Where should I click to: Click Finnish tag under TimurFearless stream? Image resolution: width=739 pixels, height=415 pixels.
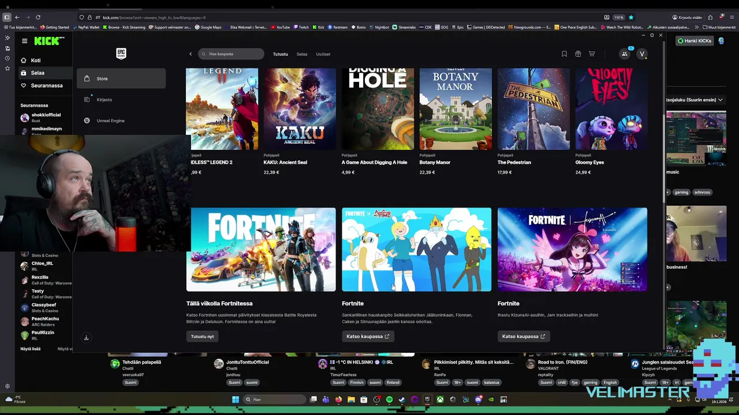[x=357, y=383]
